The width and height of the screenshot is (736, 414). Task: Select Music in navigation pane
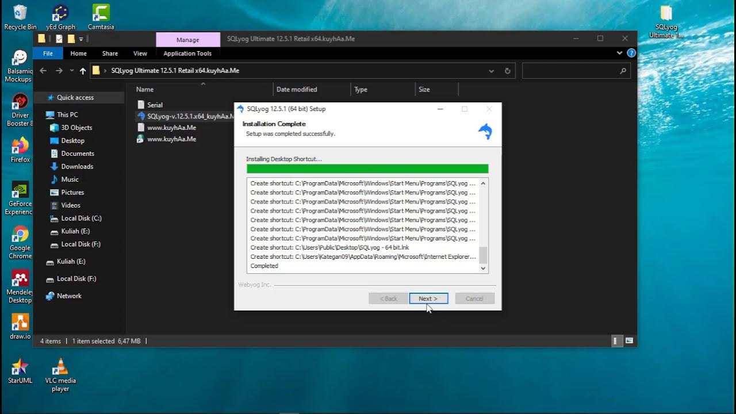point(70,179)
